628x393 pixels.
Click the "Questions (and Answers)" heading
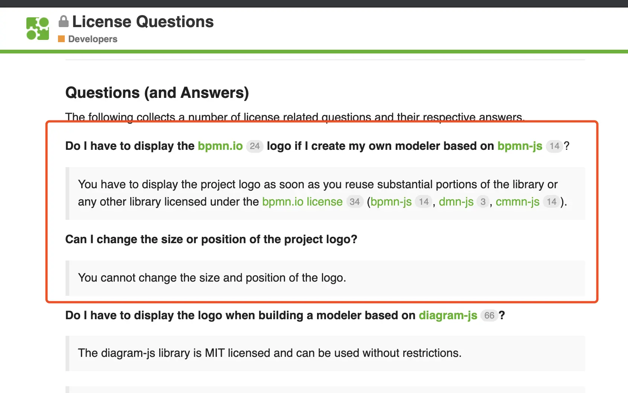tap(157, 93)
